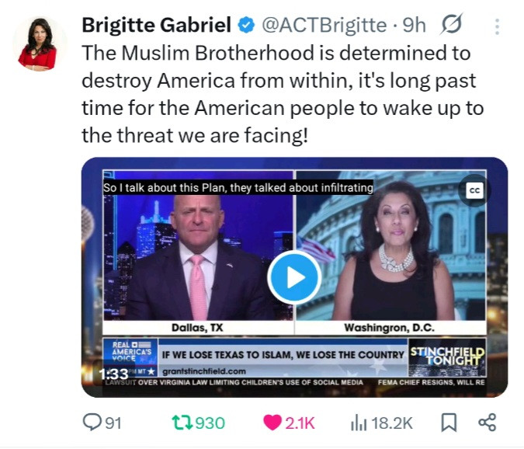The height and width of the screenshot is (449, 524).
Task: Open the 9h timestamp link
Action: click(415, 25)
